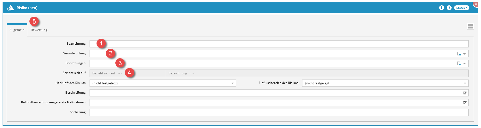This screenshot has width=481, height=128.
Task: Click the new entry icon in Bedrohungen
Action: pos(459,64)
